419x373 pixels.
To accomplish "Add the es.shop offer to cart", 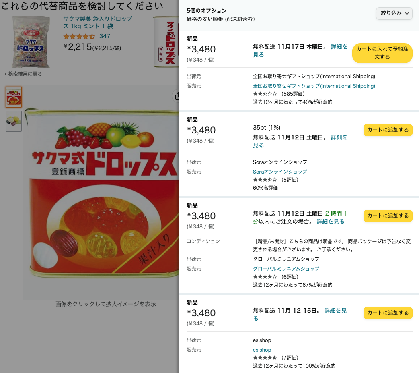I will tap(388, 313).
